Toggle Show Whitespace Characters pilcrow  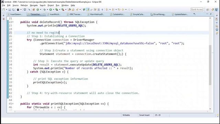(102, 10)
